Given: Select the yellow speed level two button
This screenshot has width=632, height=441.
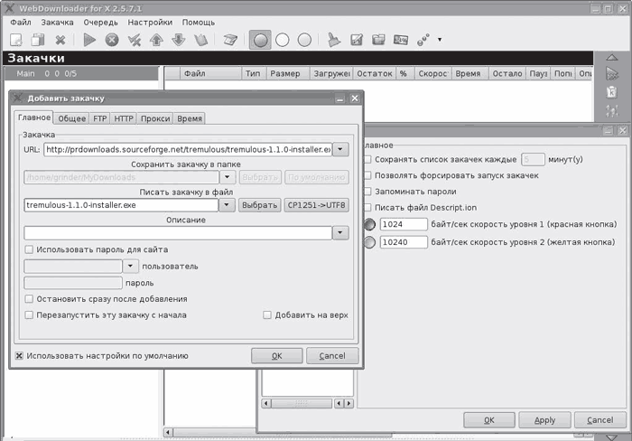Looking at the screenshot, I should pos(369,242).
